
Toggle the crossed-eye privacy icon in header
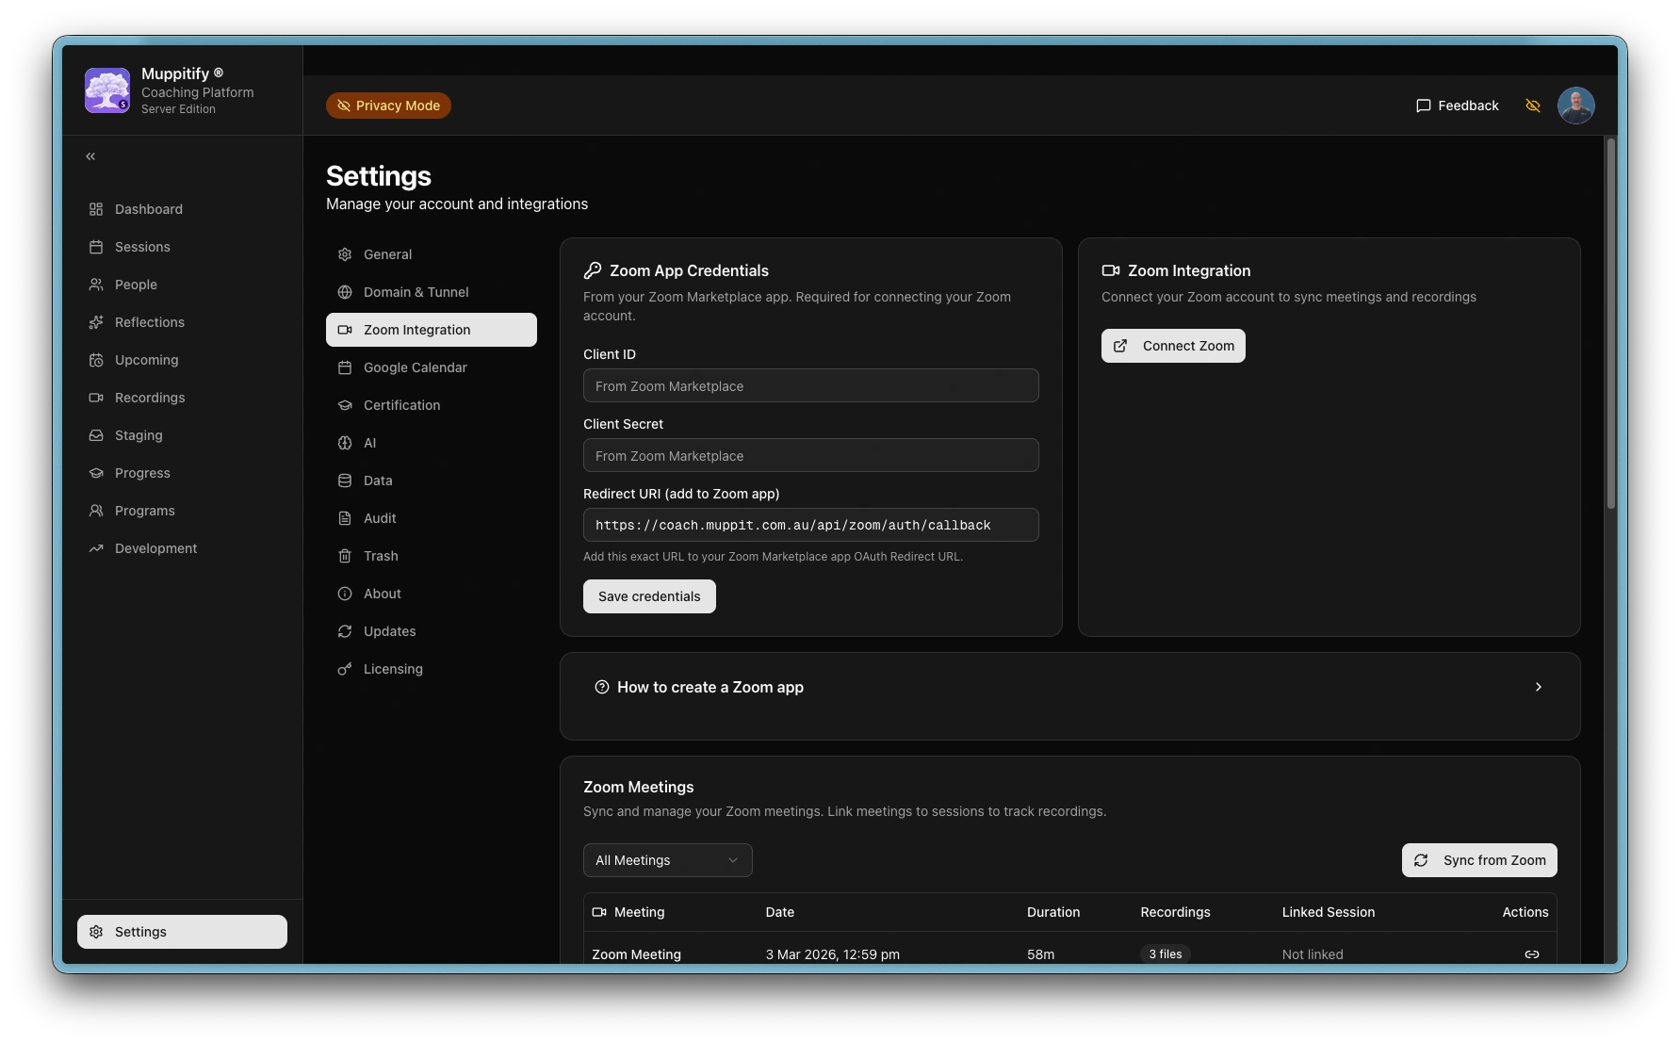pyautogui.click(x=1532, y=106)
